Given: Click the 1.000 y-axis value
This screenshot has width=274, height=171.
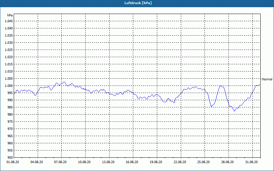Looking at the screenshot, I should click(x=9, y=86).
